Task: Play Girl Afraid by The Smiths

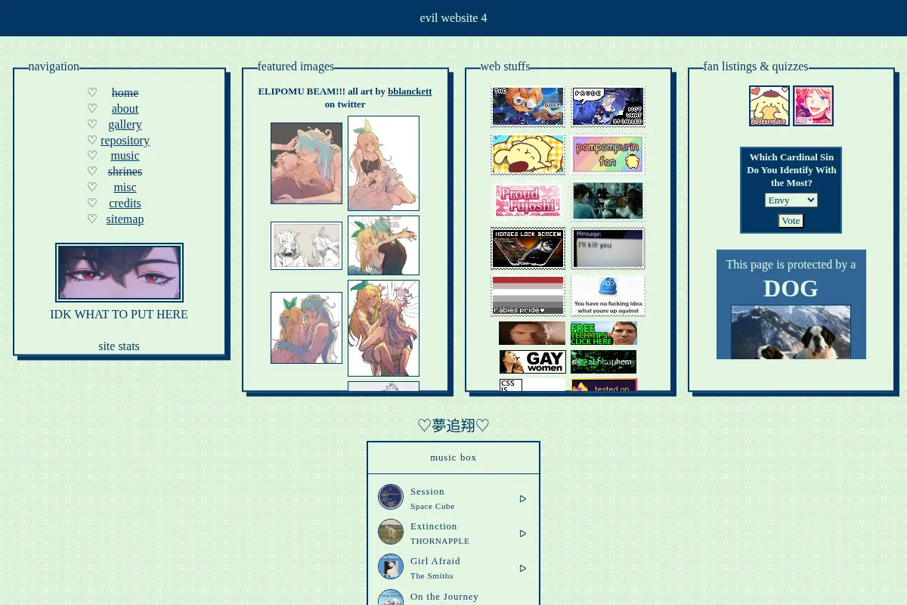Action: point(523,569)
